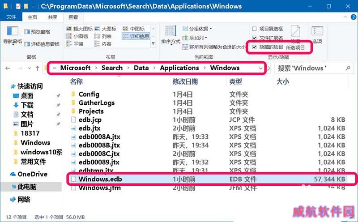
Task: Click the Sort by (排序方式) icon
Action: pos(170,34)
